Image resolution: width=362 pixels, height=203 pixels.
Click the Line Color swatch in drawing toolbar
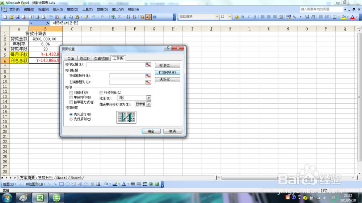pyautogui.click(x=115, y=184)
